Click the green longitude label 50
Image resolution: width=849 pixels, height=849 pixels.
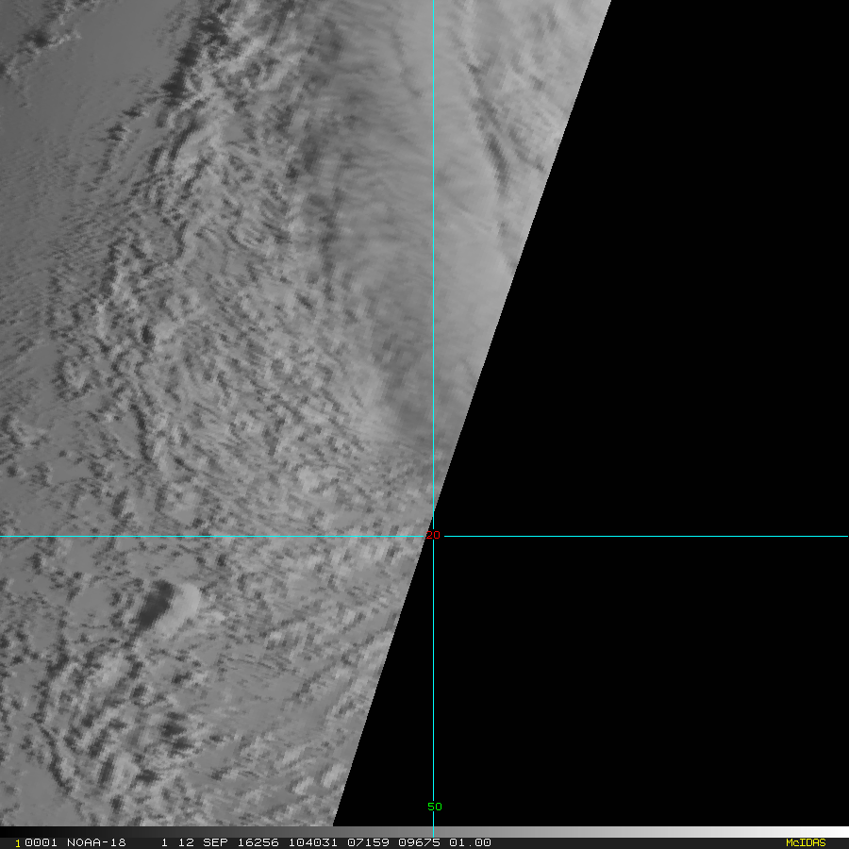click(x=434, y=807)
